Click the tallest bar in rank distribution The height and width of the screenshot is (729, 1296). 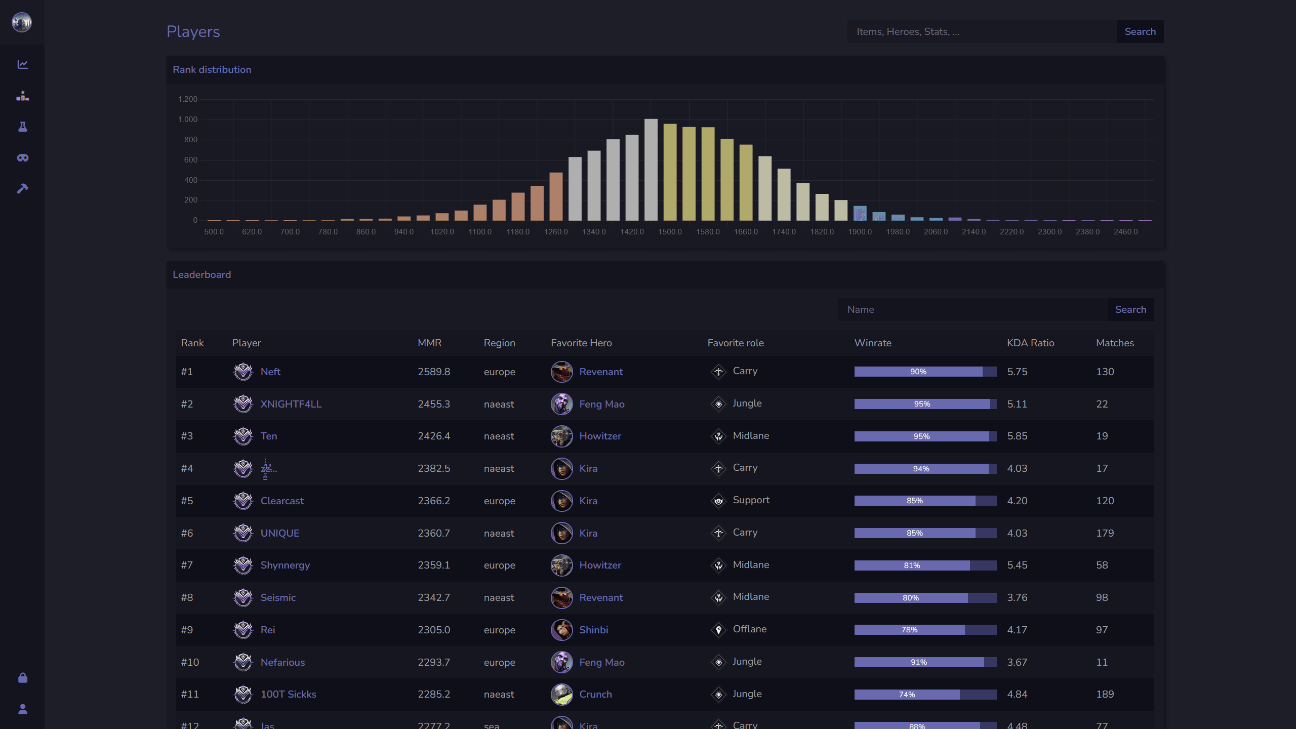coord(651,170)
